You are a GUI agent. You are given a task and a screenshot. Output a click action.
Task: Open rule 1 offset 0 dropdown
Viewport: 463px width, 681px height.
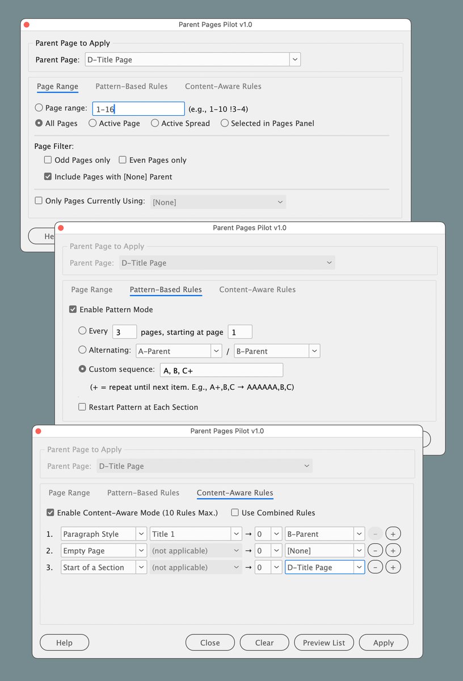(268, 534)
